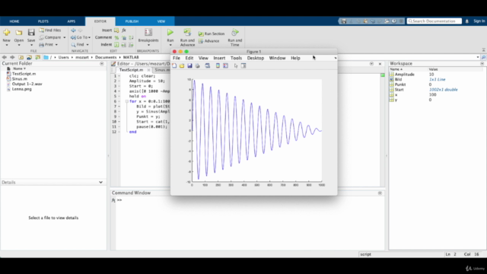
Task: Select Sinus.m in Current Folder
Action: click(x=20, y=79)
